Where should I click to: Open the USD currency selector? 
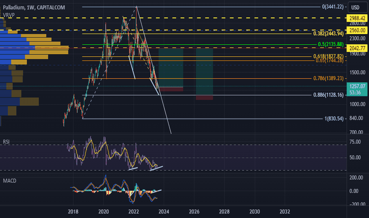pyautogui.click(x=357, y=7)
